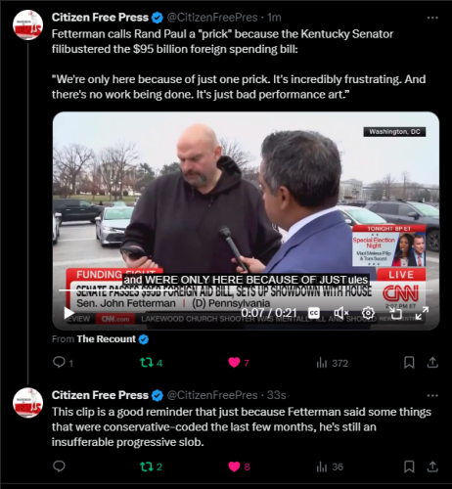Reply to the second tweet
Viewport: 452px width, 489px height.
coord(59,467)
